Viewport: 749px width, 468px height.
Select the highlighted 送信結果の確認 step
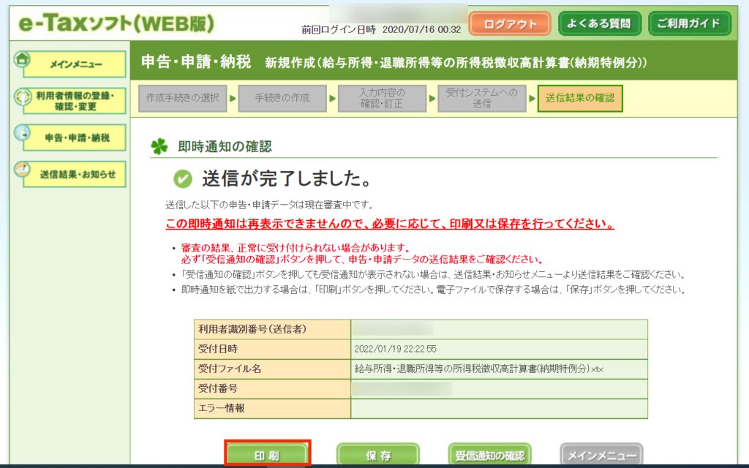click(x=580, y=98)
